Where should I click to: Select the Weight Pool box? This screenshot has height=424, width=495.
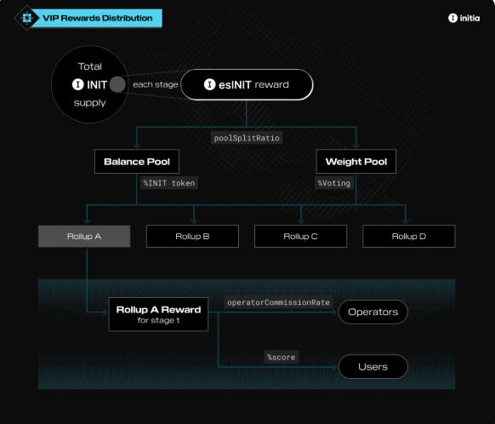[x=356, y=162]
